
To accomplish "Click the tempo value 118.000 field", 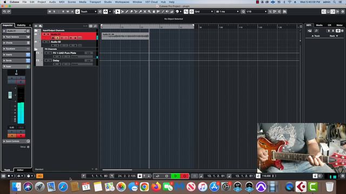I will tap(267, 176).
